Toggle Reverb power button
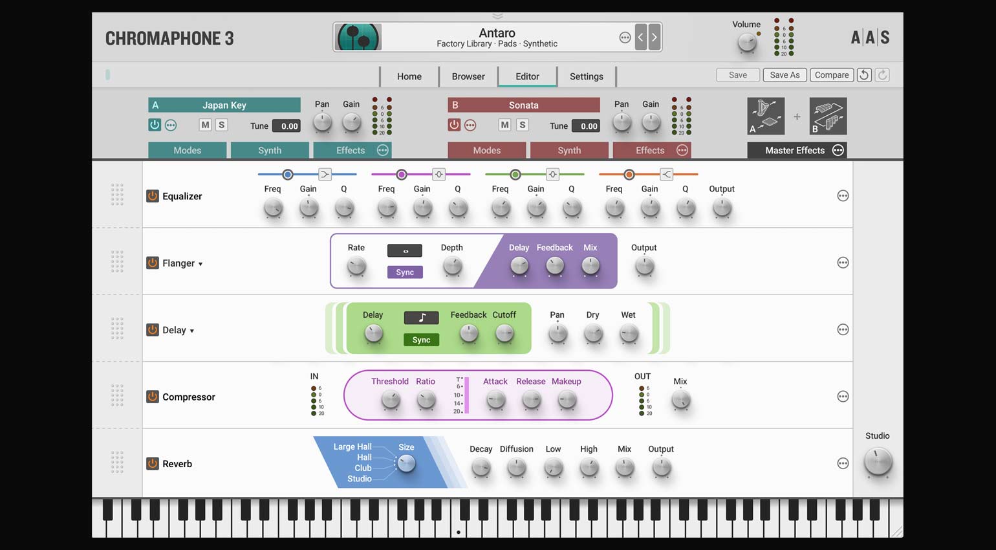The width and height of the screenshot is (996, 550). point(153,463)
